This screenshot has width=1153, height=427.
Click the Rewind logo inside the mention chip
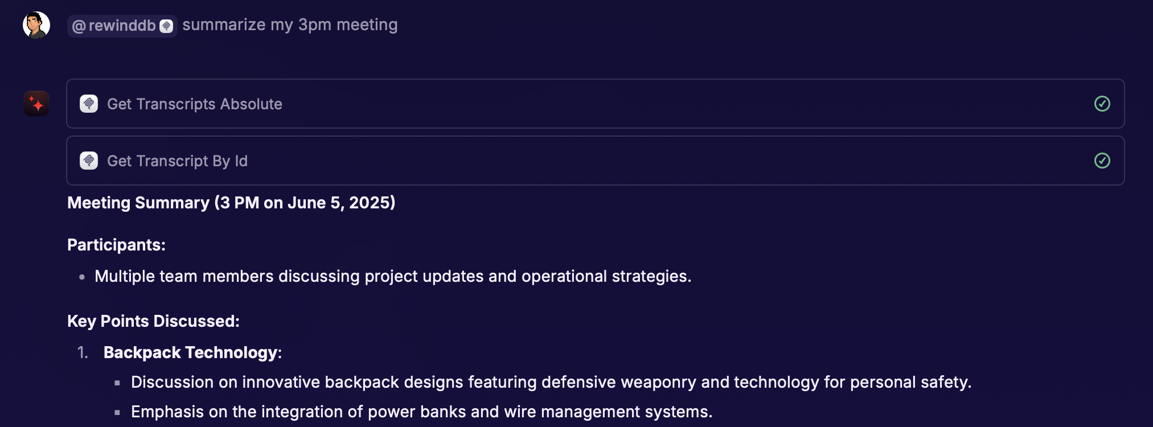[166, 26]
